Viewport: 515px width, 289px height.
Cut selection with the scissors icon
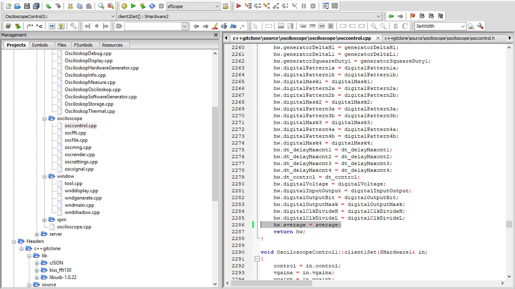(x=70, y=6)
